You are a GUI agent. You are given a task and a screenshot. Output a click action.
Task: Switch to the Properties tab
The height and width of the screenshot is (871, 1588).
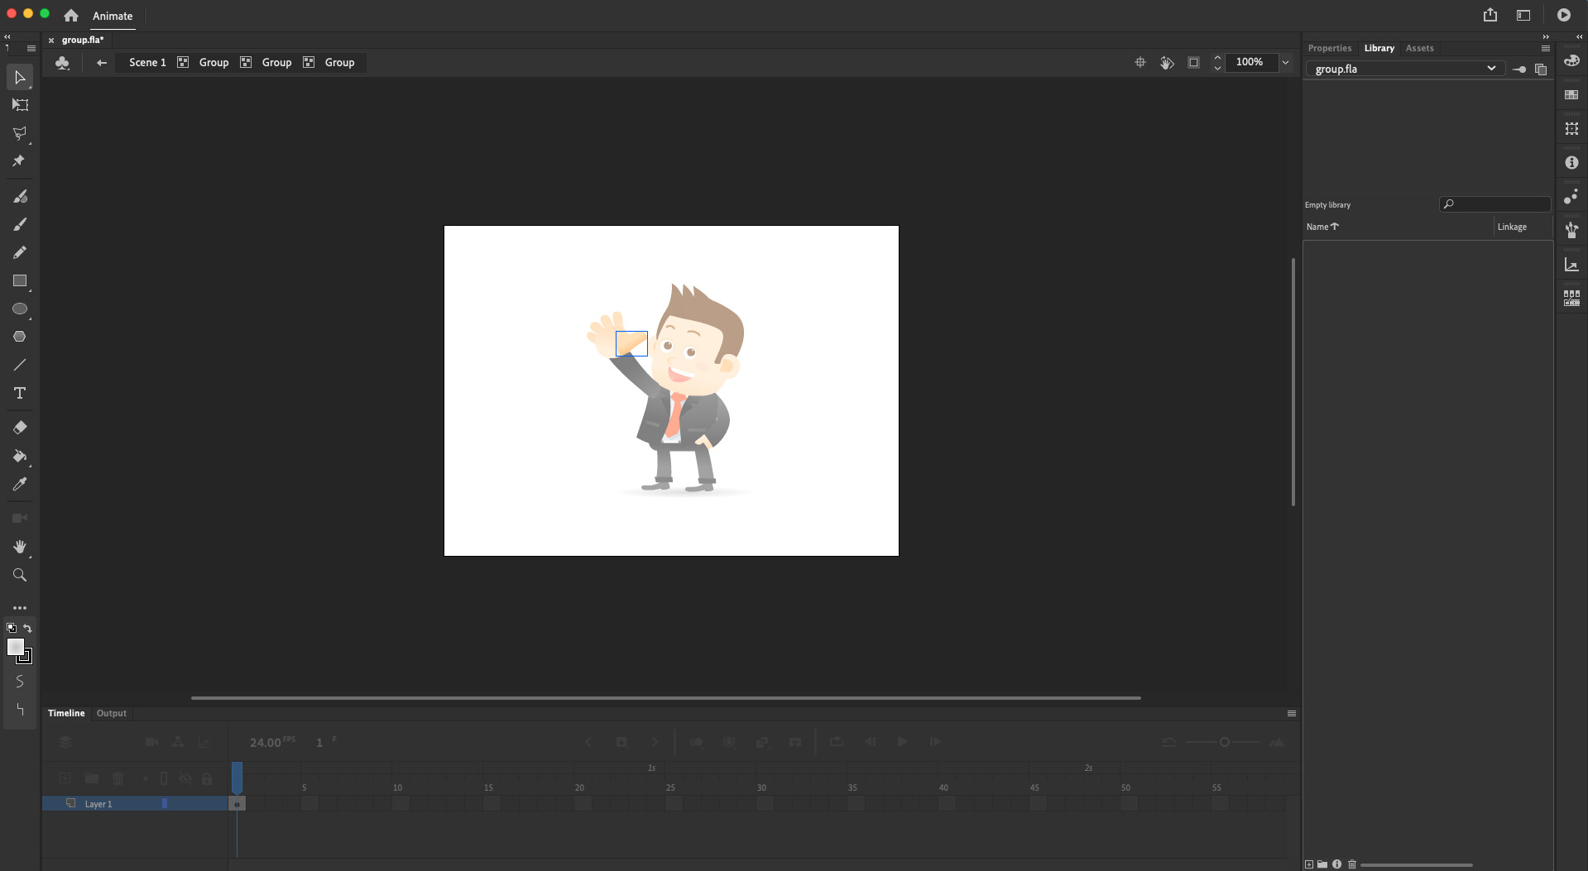click(x=1329, y=48)
